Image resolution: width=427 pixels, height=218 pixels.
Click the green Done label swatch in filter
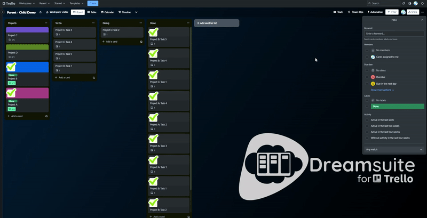click(x=397, y=107)
